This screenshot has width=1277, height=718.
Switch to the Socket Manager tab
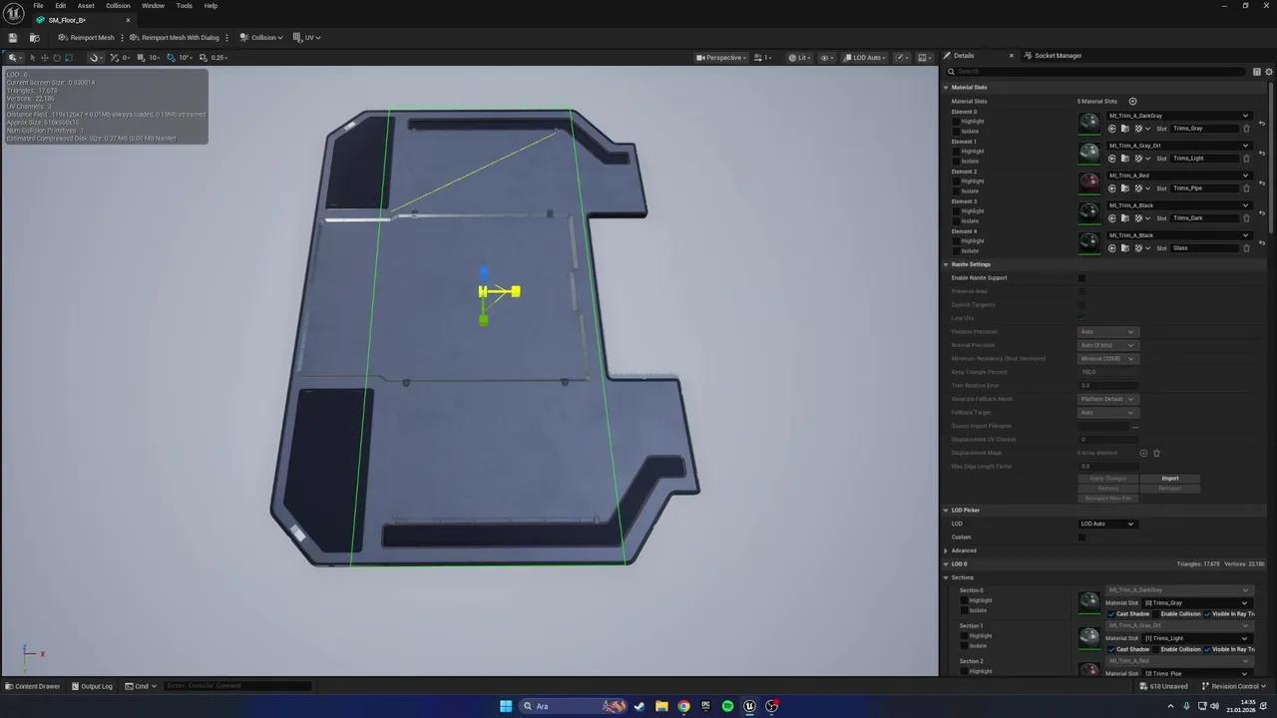tap(1057, 56)
